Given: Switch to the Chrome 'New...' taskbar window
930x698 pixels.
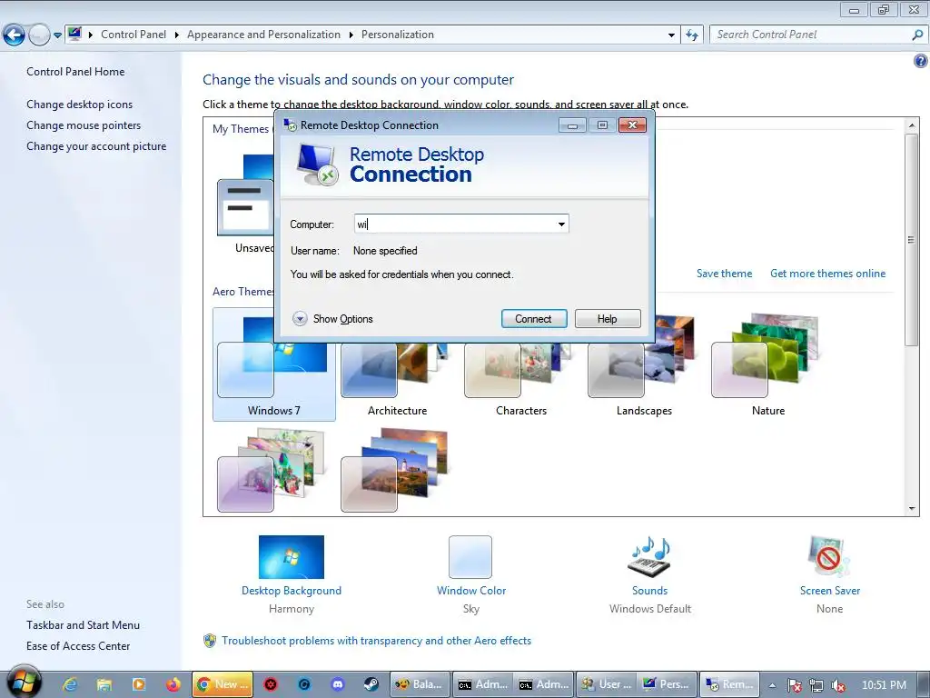Looking at the screenshot, I should point(223,684).
